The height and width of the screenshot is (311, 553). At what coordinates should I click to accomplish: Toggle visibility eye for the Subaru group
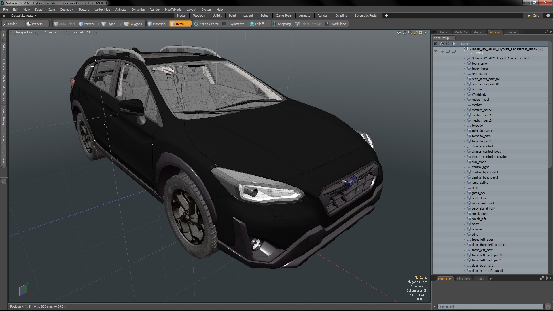435,51
